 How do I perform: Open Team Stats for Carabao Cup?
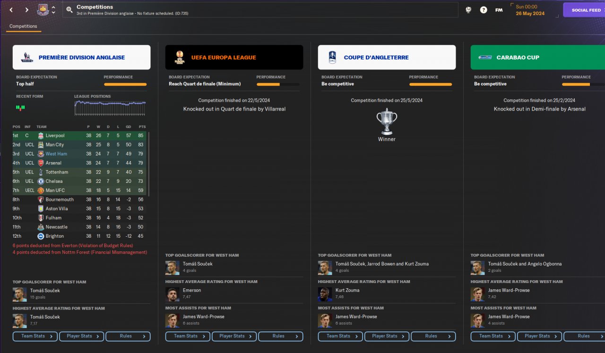493,336
